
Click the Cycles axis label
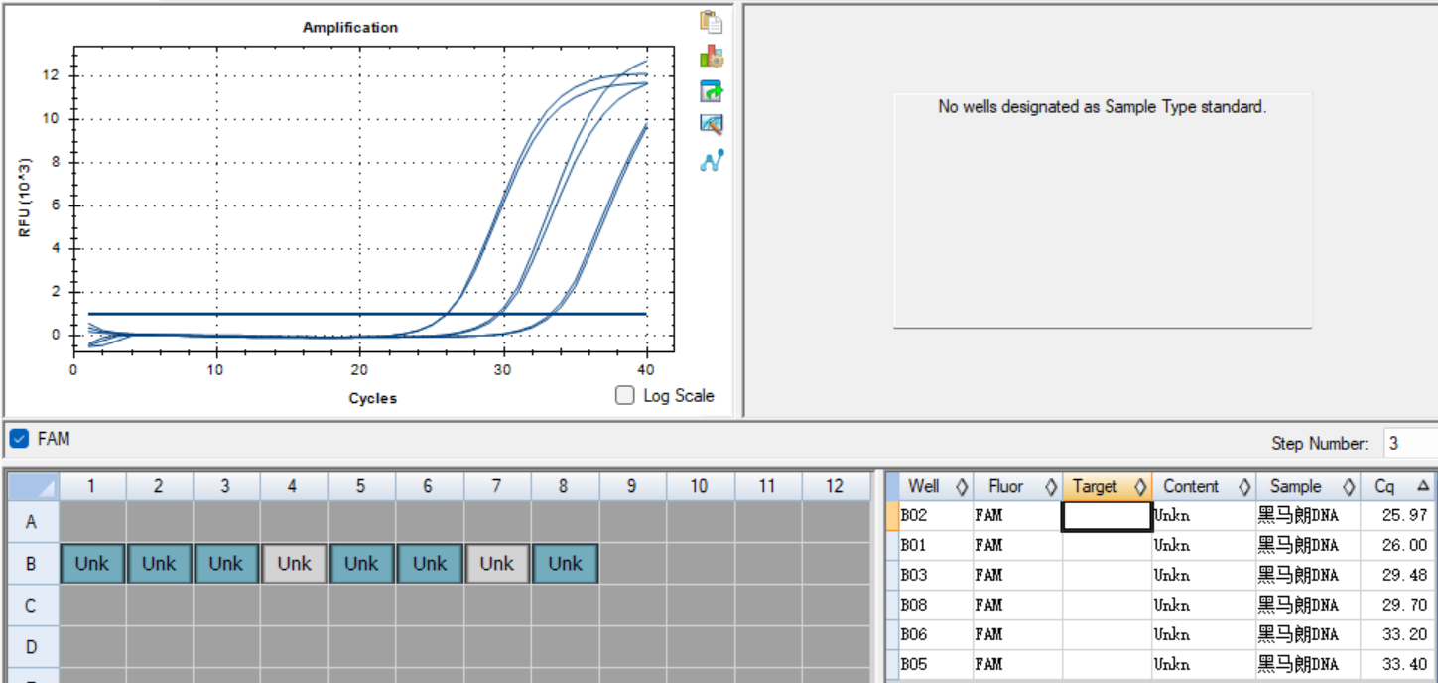(373, 398)
